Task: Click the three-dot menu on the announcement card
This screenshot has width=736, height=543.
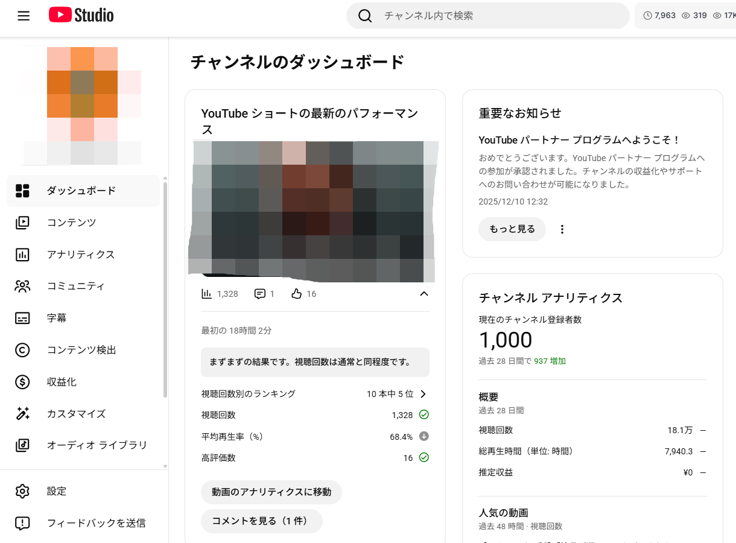Action: click(562, 229)
